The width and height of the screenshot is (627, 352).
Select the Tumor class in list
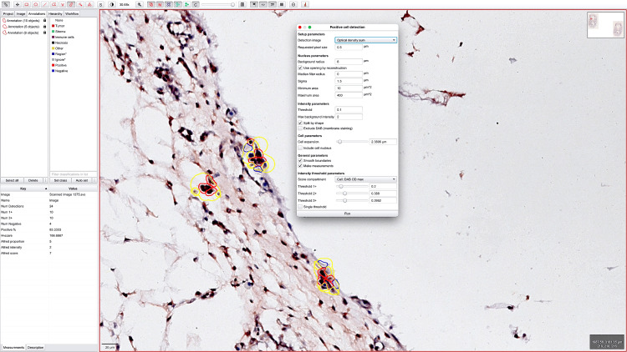[59, 26]
